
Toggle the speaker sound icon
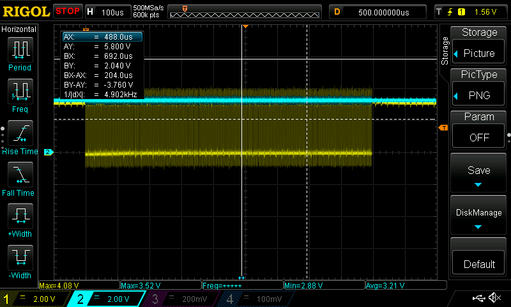(494, 298)
